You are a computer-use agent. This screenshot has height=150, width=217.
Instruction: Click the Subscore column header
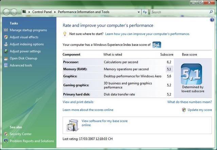click(x=167, y=55)
